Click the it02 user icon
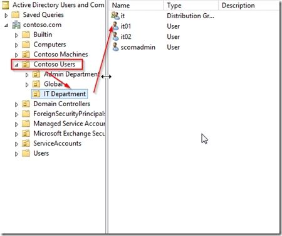The height and width of the screenshot is (236, 282). [x=115, y=36]
